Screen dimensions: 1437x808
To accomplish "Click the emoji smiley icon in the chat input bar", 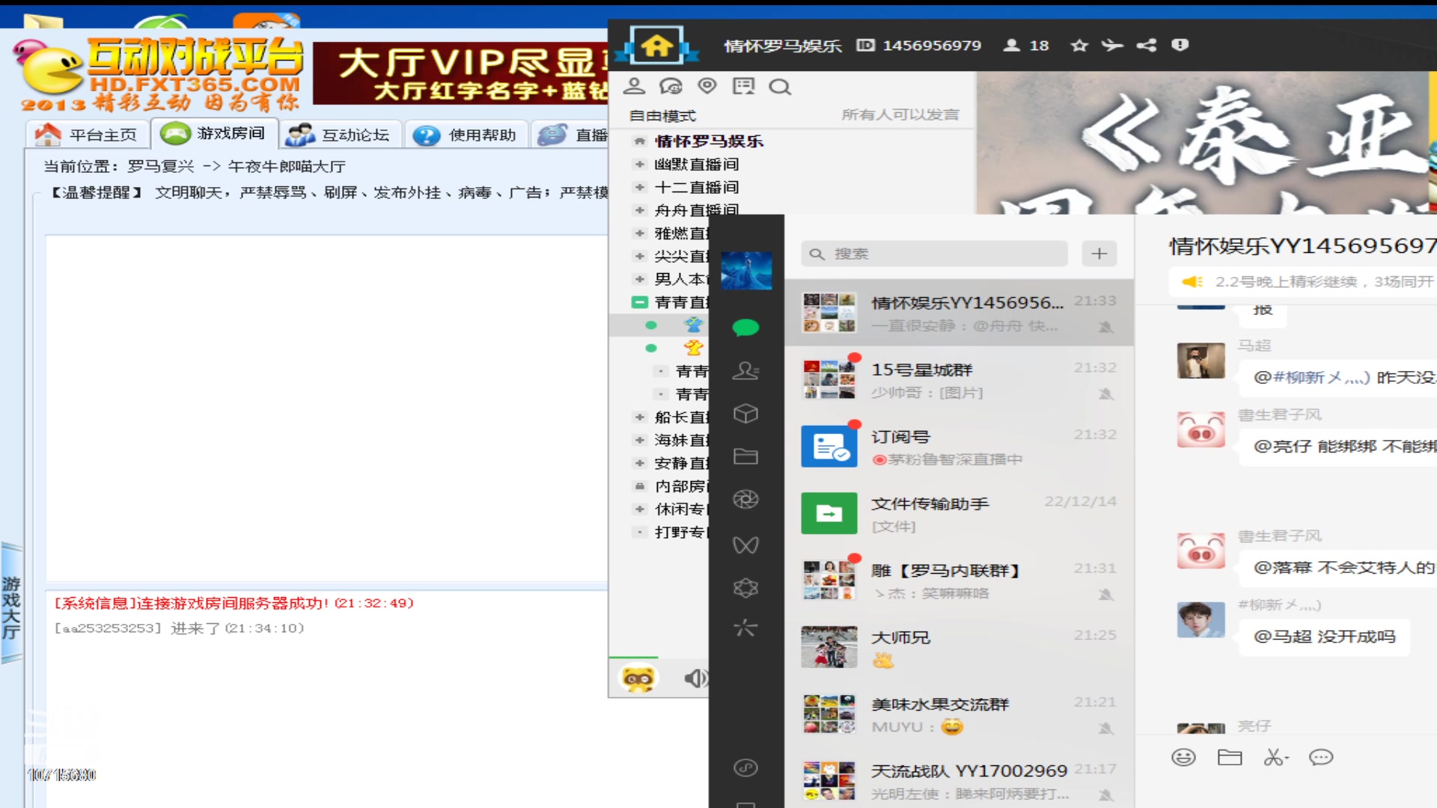I will point(1182,757).
